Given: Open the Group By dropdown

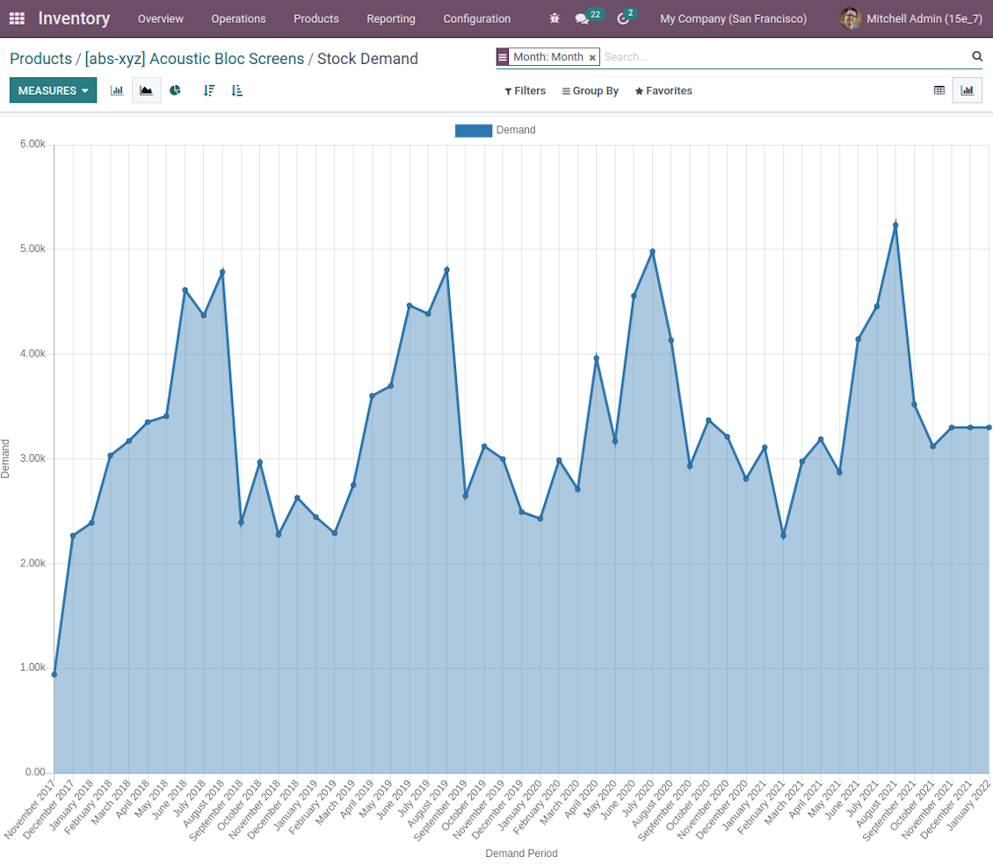Looking at the screenshot, I should tap(591, 90).
